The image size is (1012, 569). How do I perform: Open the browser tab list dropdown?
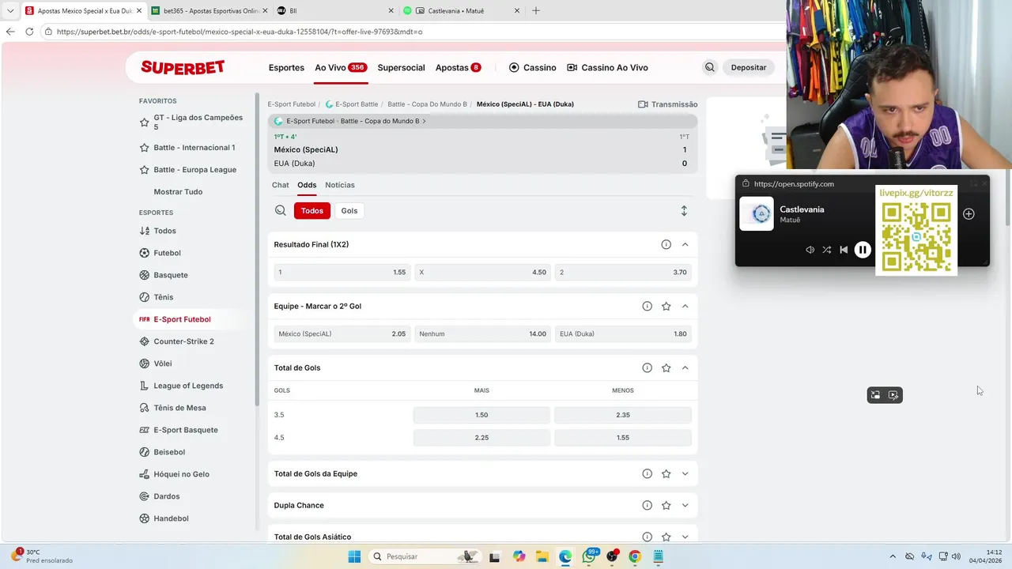click(x=10, y=11)
